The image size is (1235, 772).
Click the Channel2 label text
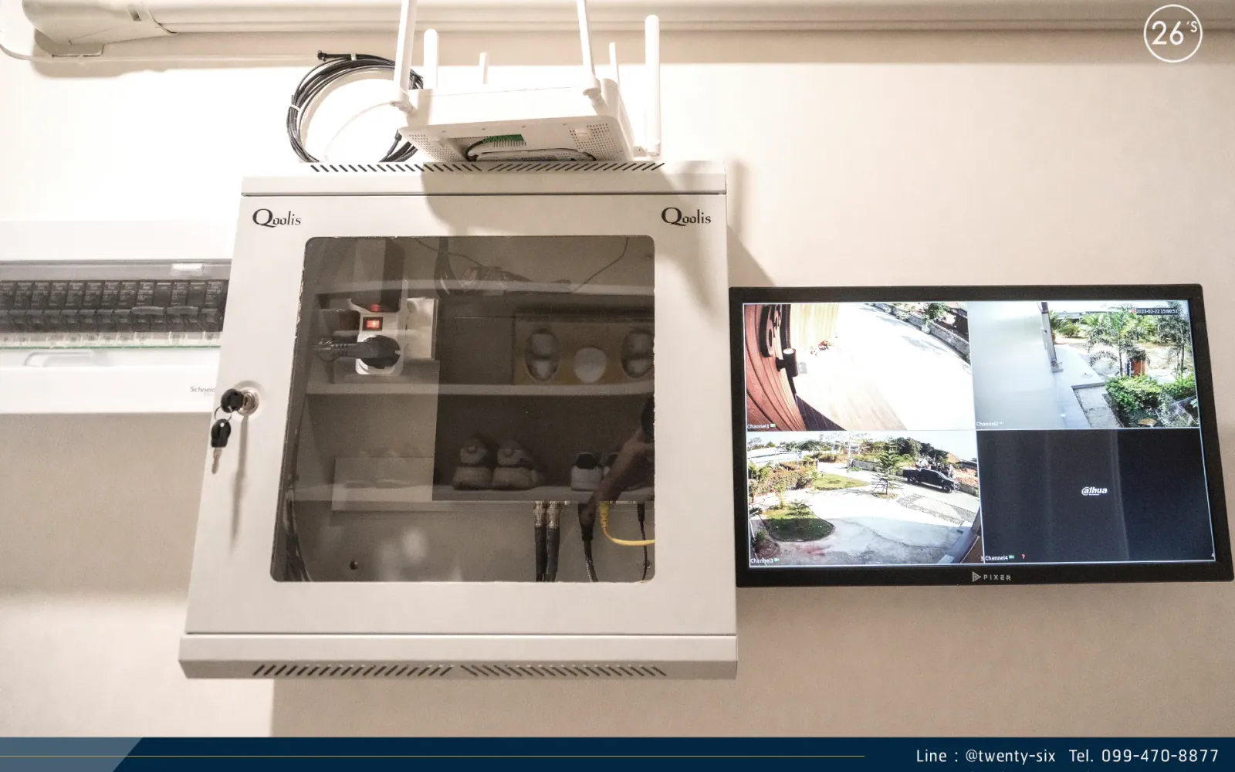pos(986,424)
